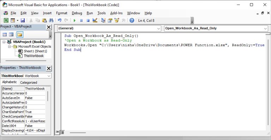Click the Insert UserForm icon
This screenshot has height=140, width=271.
[13, 20]
